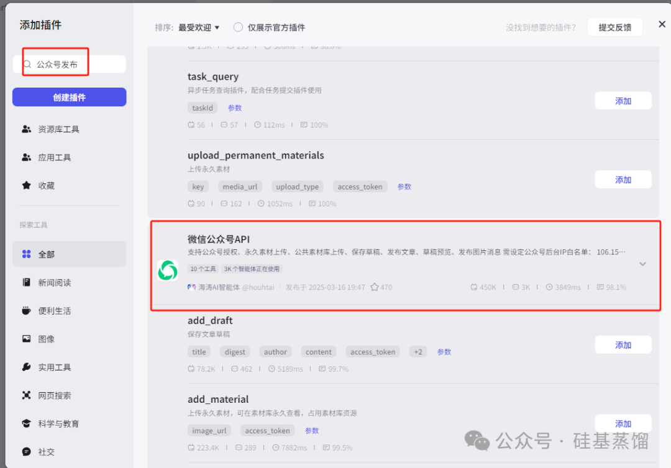
Task: Click the 实用工具 wrench icon
Action: click(x=27, y=367)
